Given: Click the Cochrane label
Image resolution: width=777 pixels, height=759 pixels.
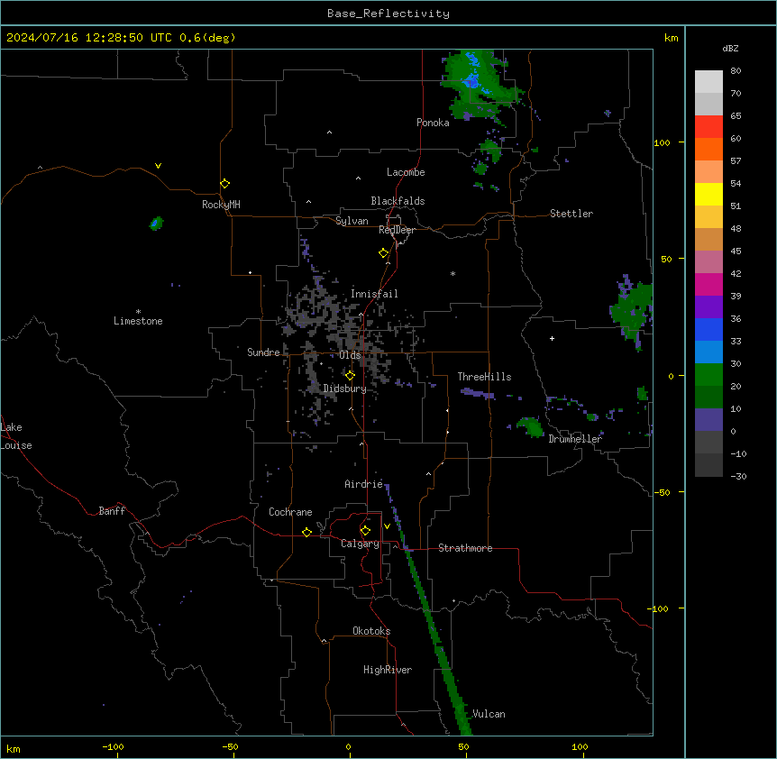Looking at the screenshot, I should click(290, 512).
